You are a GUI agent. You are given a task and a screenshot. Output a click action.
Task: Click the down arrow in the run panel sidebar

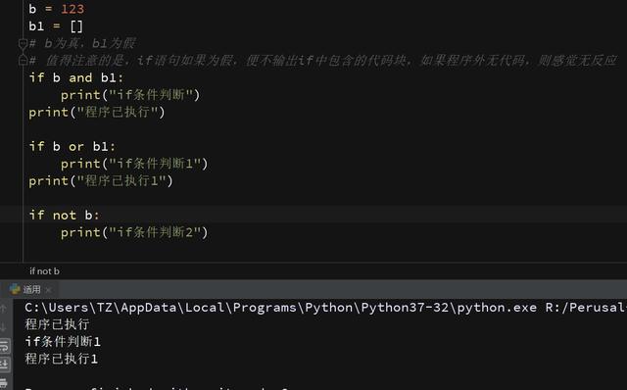point(3,327)
